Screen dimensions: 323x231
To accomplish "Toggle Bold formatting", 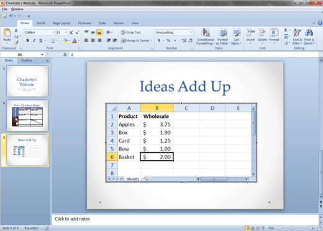I will (27, 40).
